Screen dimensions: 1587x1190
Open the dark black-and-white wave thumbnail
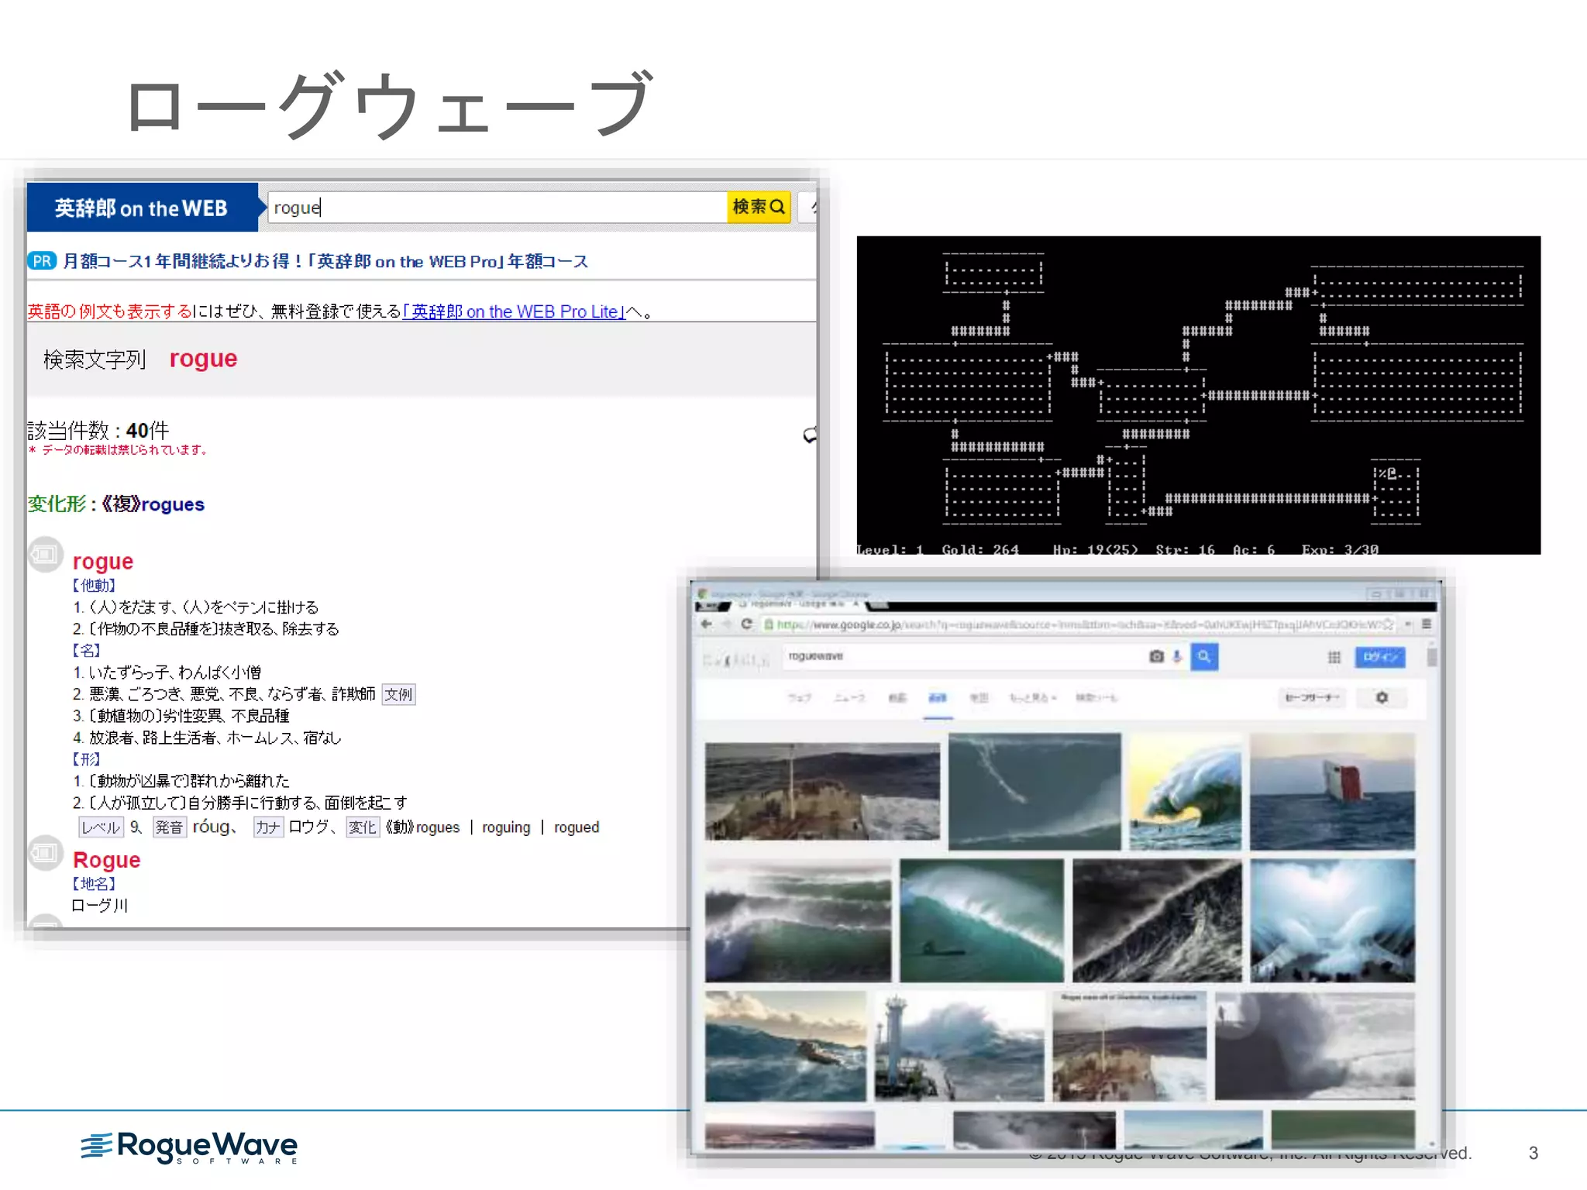click(x=1157, y=920)
